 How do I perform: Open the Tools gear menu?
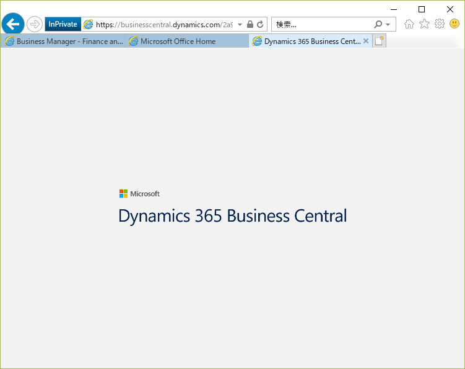click(x=440, y=24)
